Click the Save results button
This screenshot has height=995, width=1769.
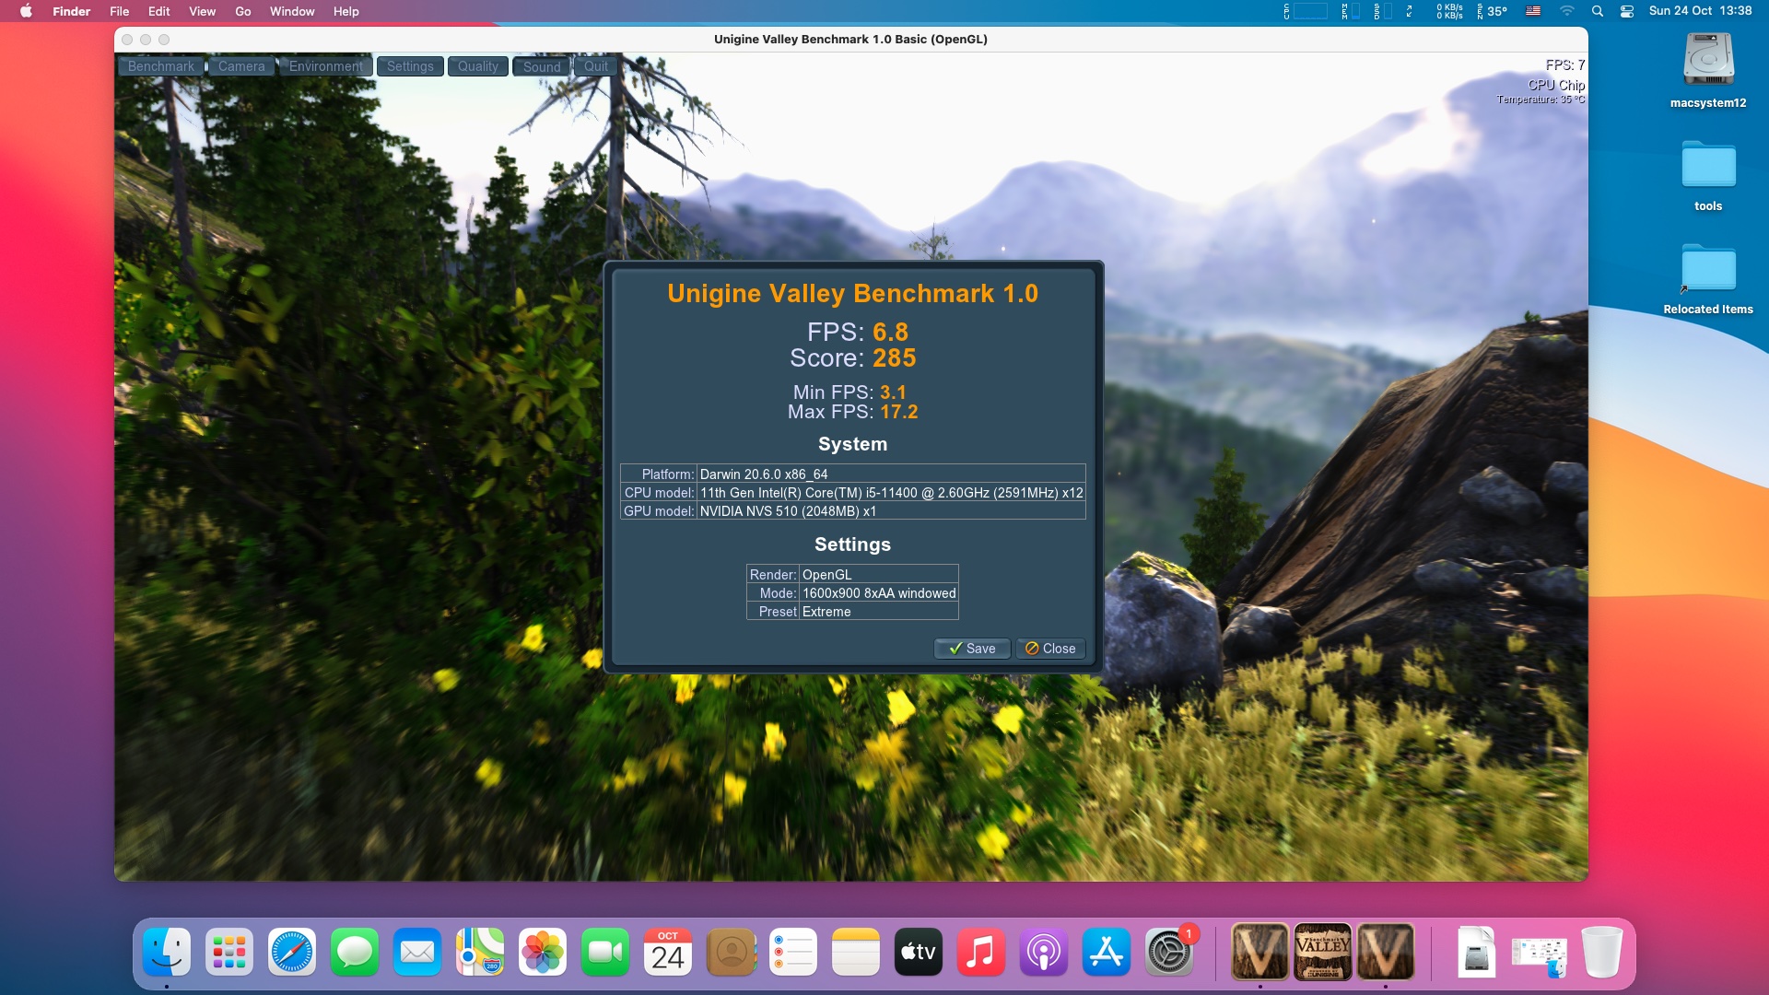[x=972, y=649]
